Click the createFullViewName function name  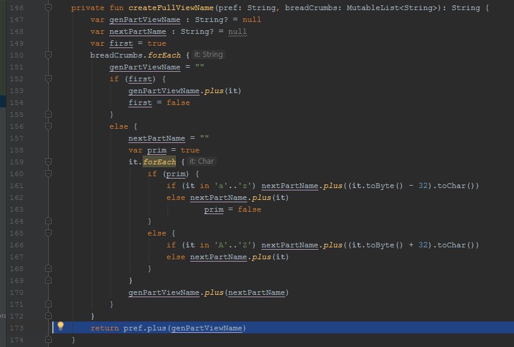pyautogui.click(x=171, y=8)
